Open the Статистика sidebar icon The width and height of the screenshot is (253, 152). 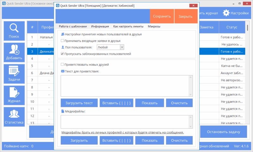(14, 114)
